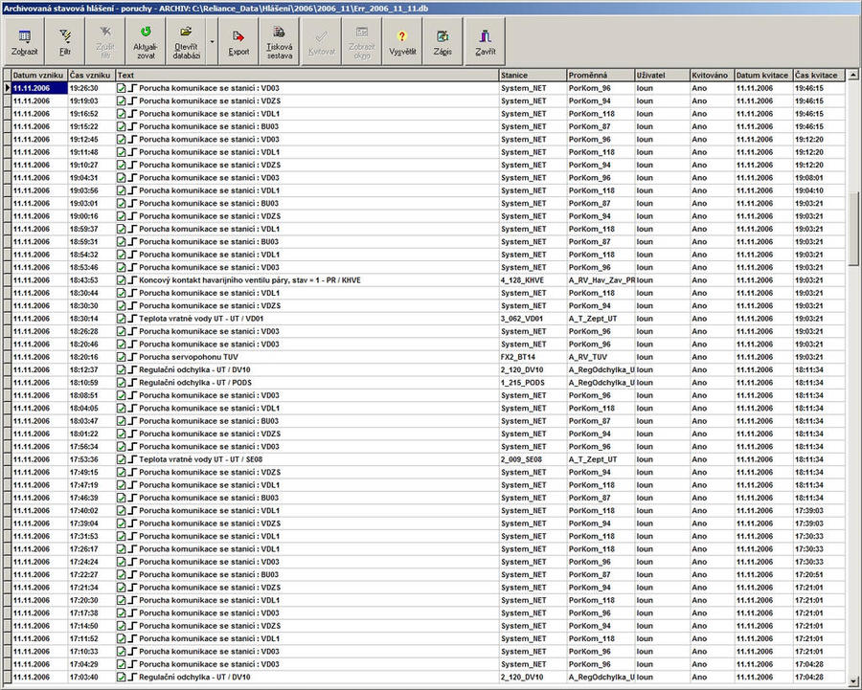Open Tisková sestava print report

point(280,41)
